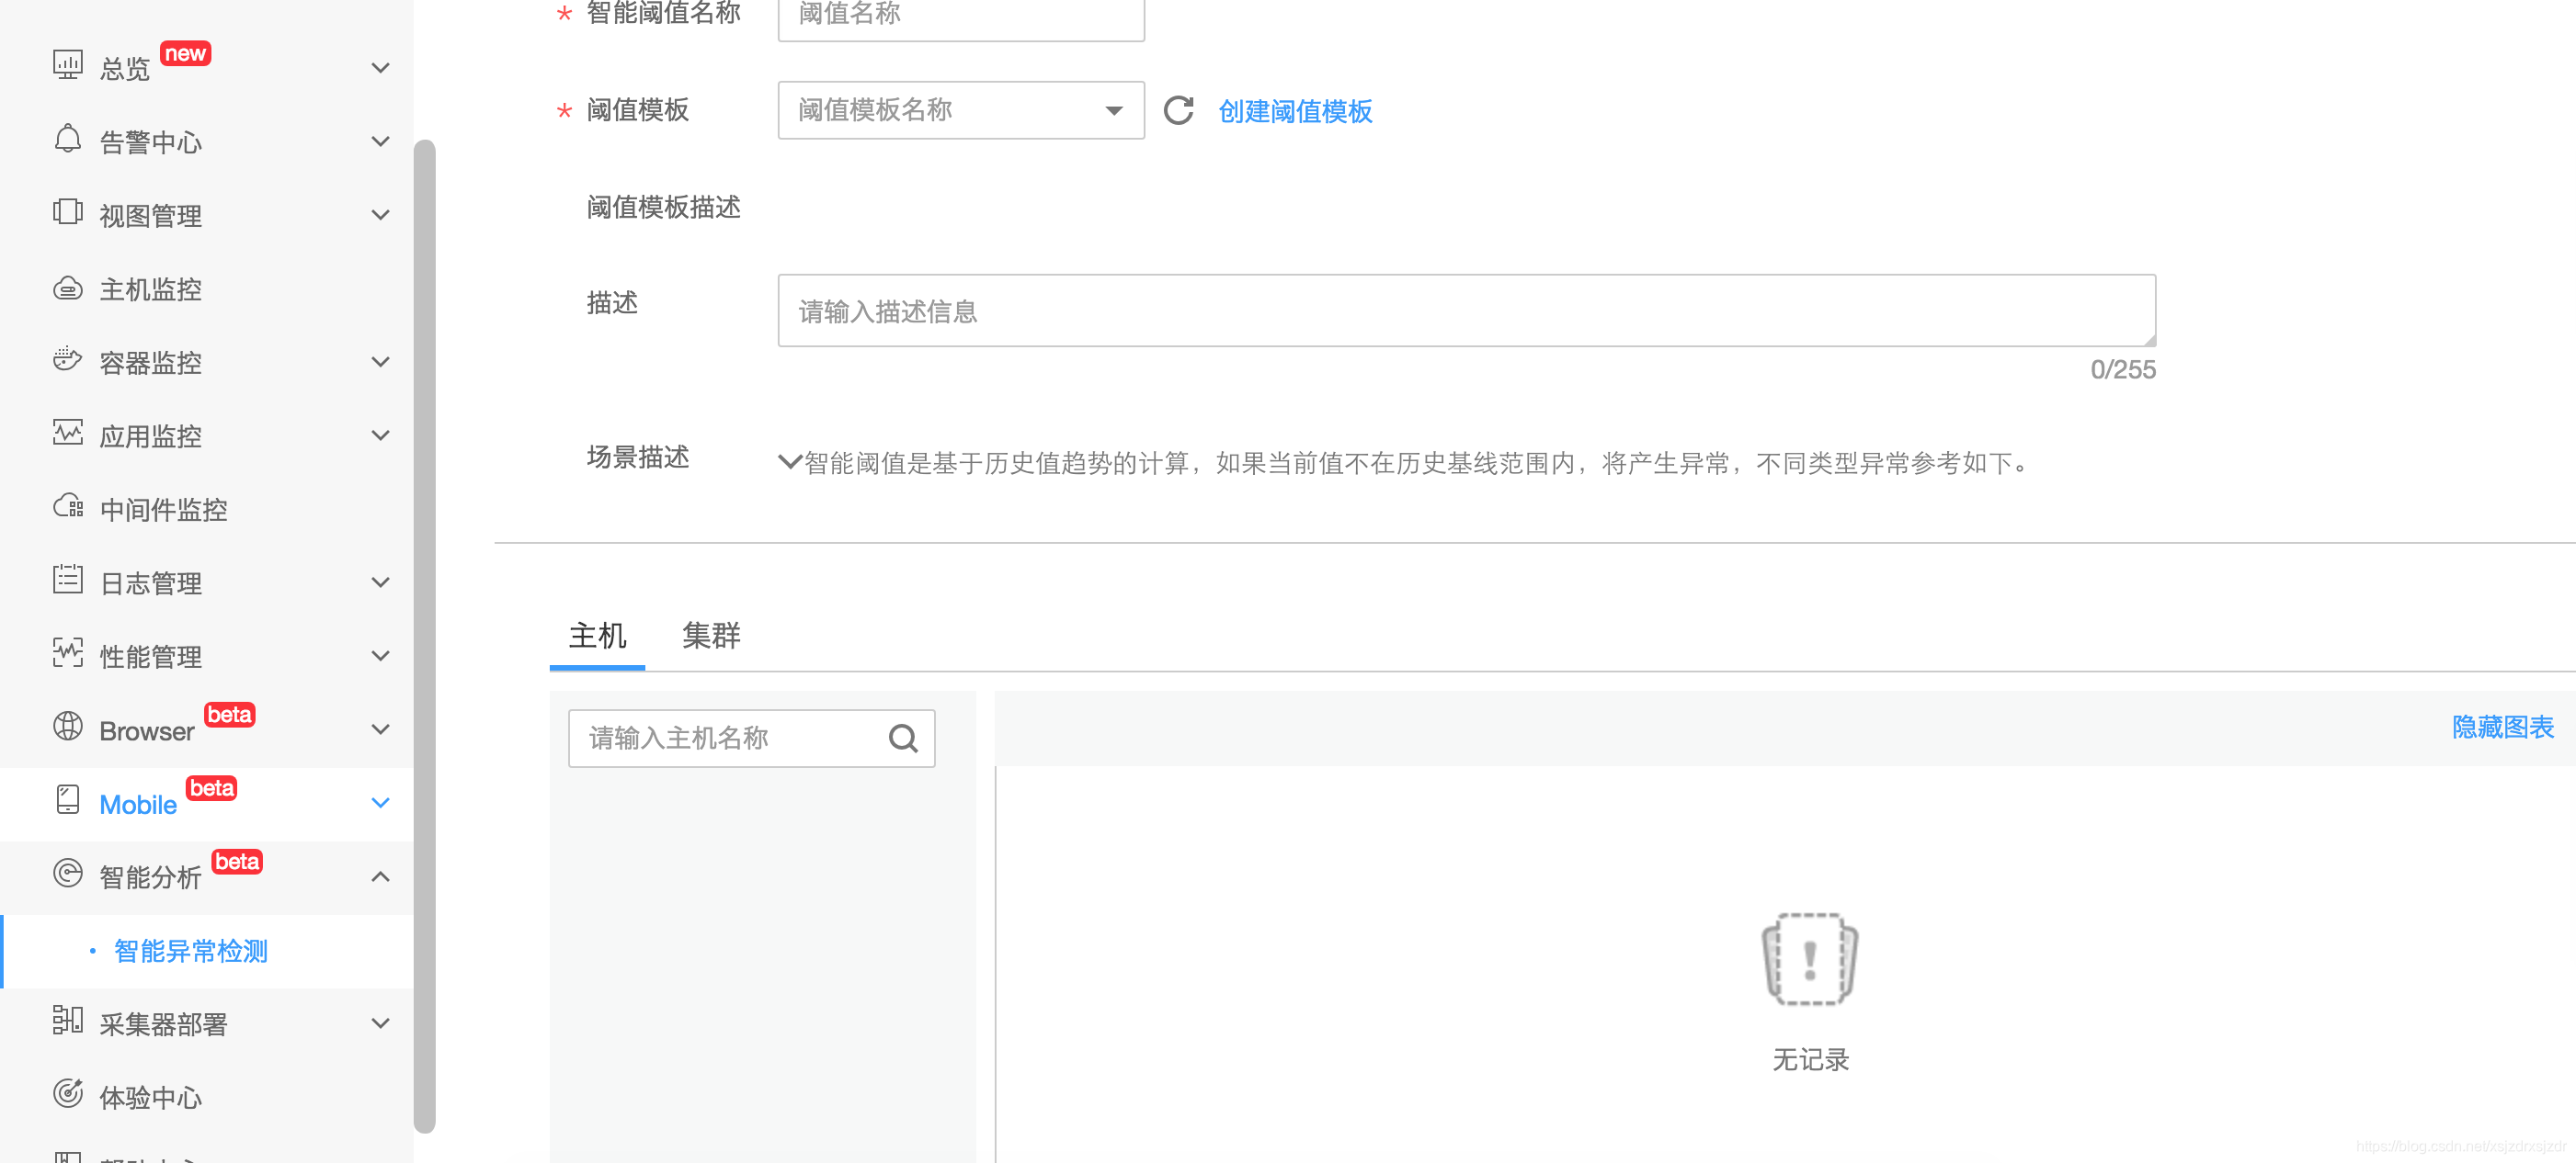Click 创建阈值模板 link
The width and height of the screenshot is (2576, 1163).
(1298, 110)
